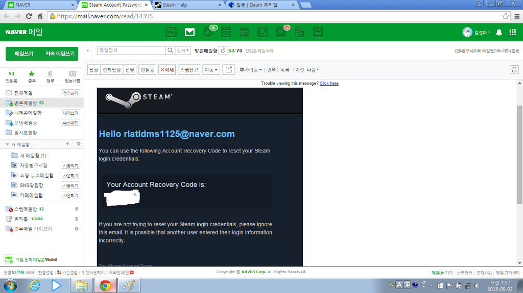Click the 전달 forward button

(129, 70)
